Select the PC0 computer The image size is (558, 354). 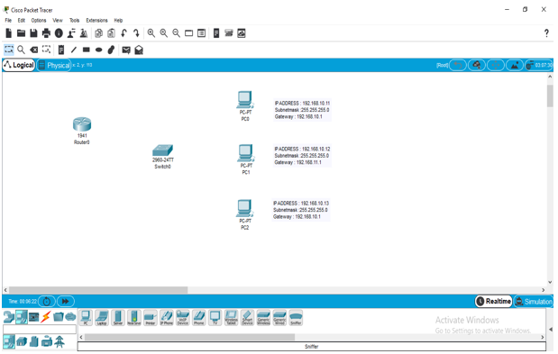tap(245, 100)
